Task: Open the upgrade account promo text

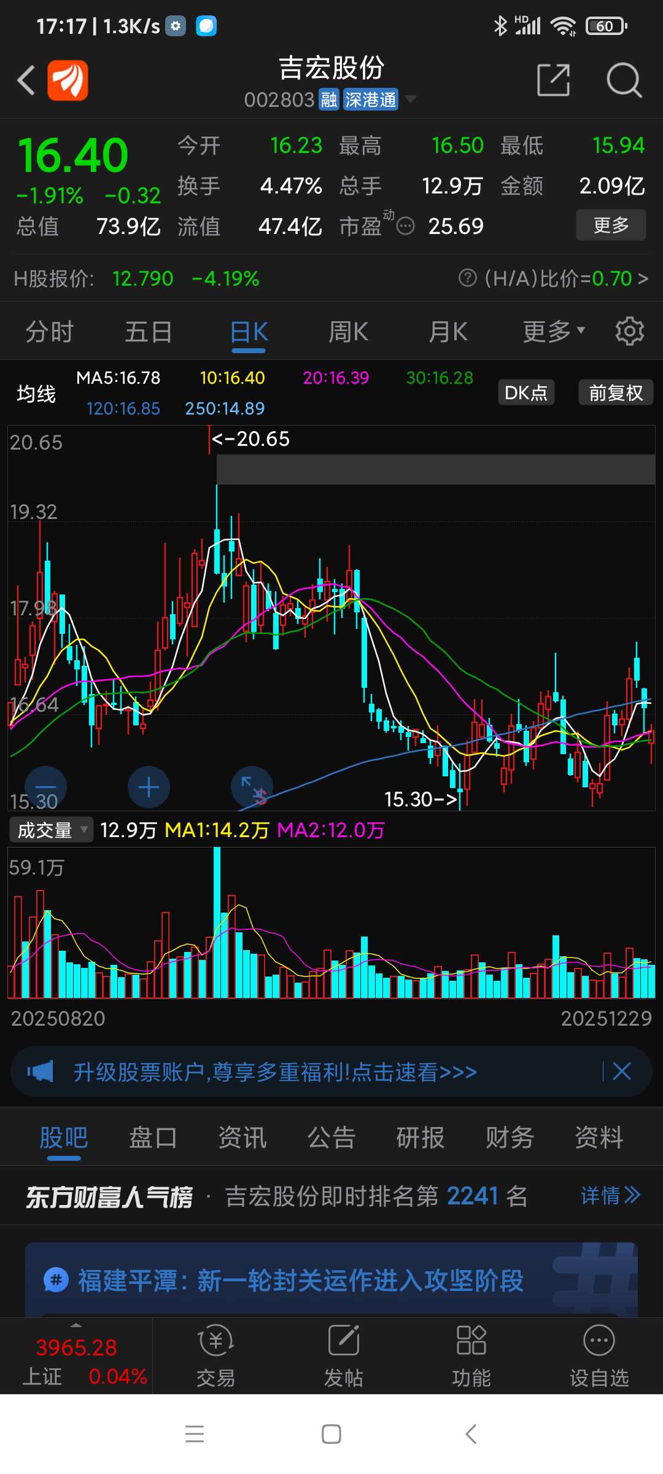Action: pyautogui.click(x=275, y=1072)
